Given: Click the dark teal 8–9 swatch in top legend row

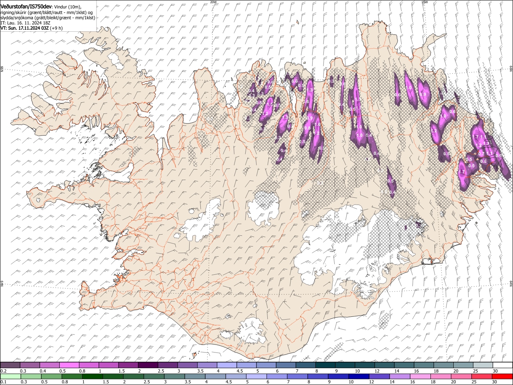Looking at the screenshot, I should [325, 365].
